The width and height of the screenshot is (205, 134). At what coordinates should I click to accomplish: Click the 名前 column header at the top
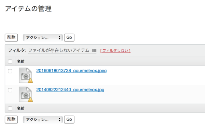click(20, 62)
